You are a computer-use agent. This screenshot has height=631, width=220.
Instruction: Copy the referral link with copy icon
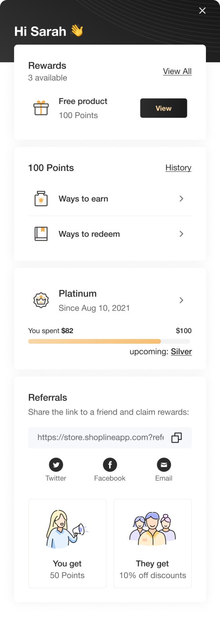click(x=176, y=438)
